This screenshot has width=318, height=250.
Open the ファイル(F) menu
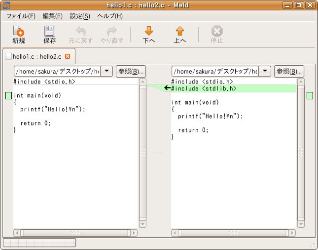tap(20, 16)
